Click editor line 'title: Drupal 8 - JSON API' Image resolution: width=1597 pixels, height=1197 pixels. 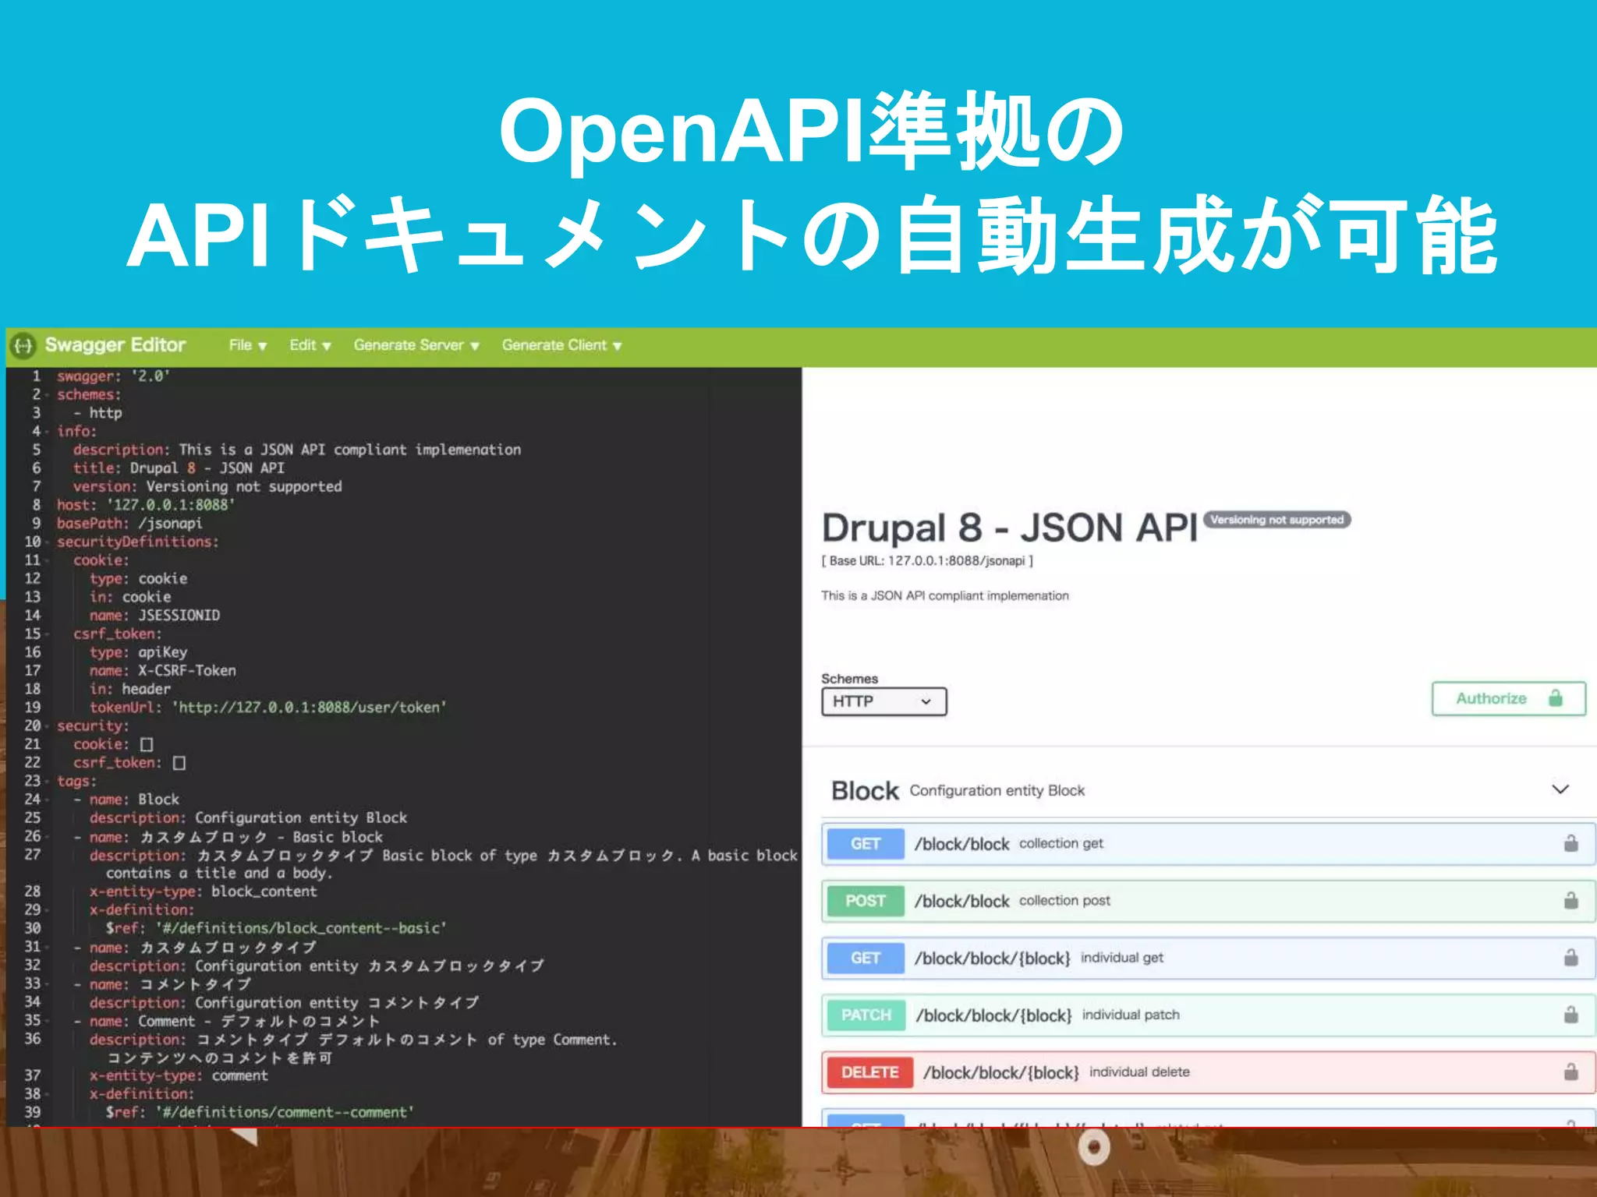[x=179, y=468]
